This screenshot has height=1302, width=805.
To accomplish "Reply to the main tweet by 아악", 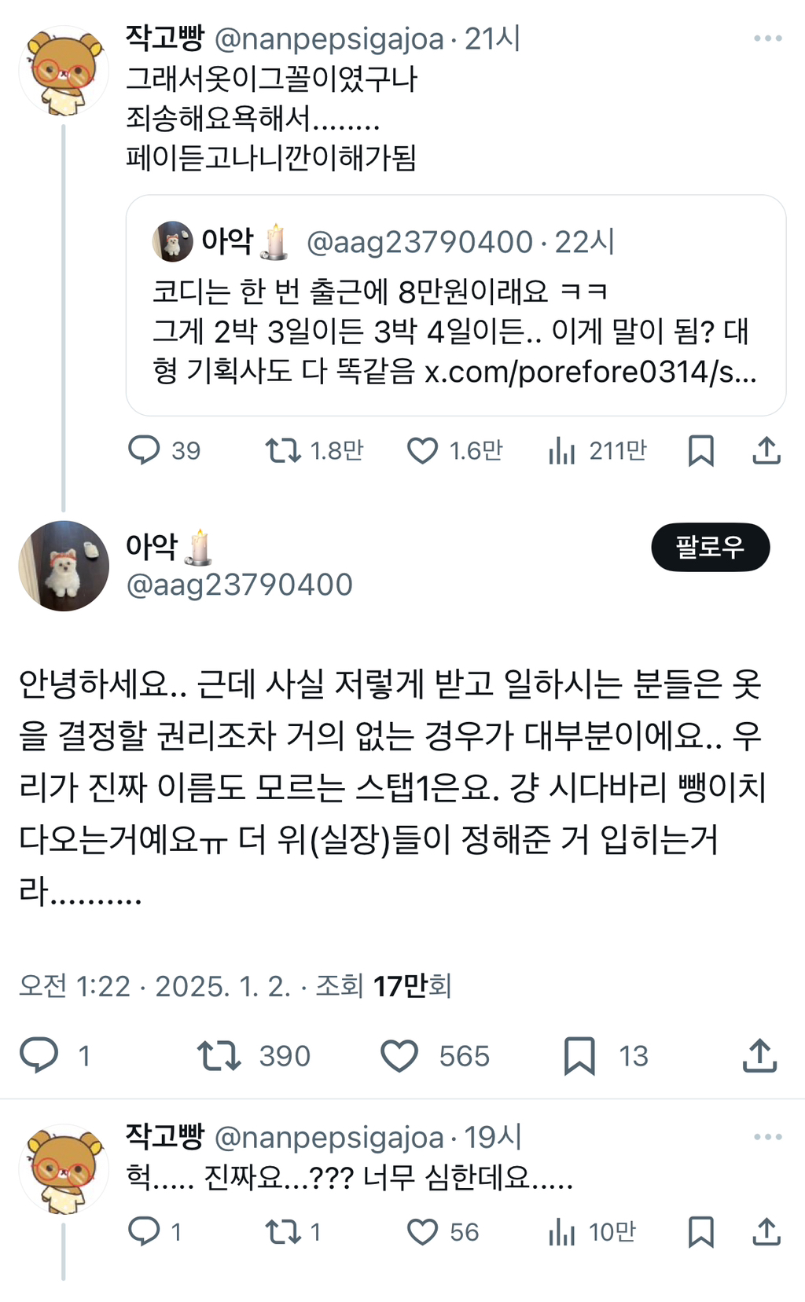I will pos(39,1055).
